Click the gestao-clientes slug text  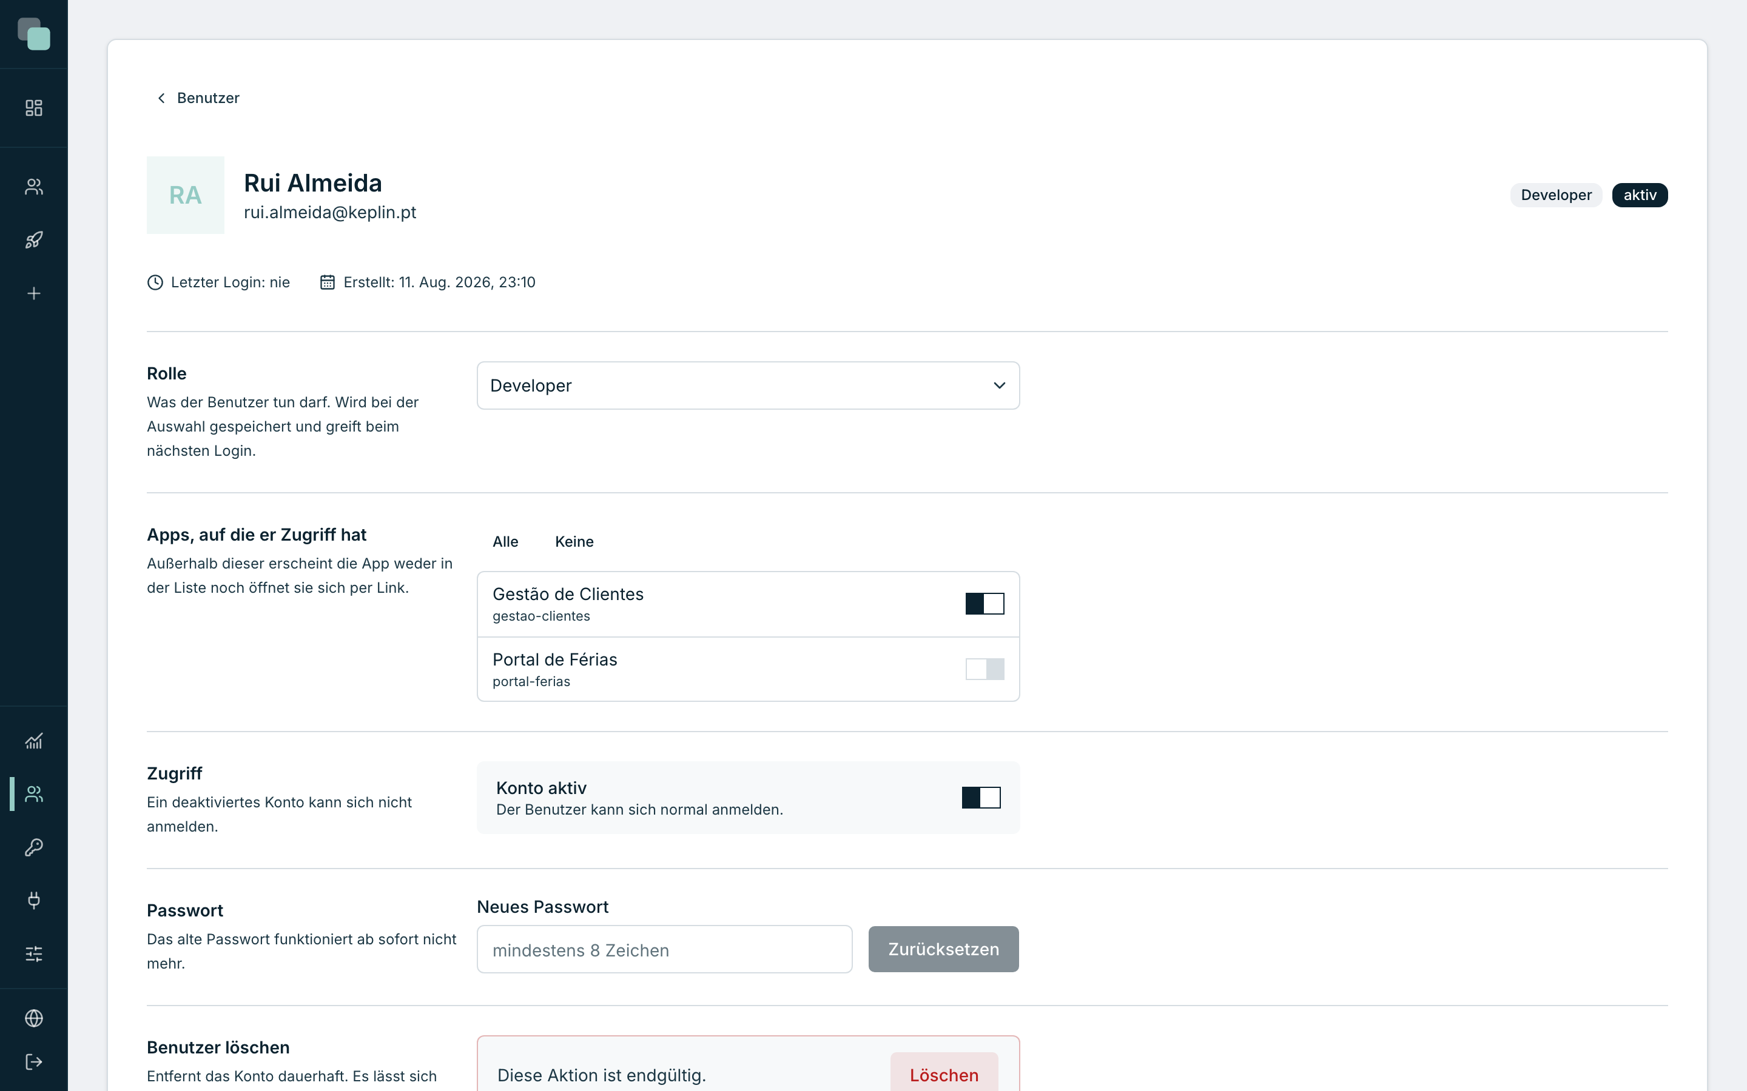pyautogui.click(x=542, y=616)
